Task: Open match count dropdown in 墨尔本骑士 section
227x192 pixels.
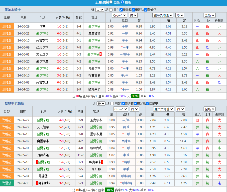Action: 100,10
